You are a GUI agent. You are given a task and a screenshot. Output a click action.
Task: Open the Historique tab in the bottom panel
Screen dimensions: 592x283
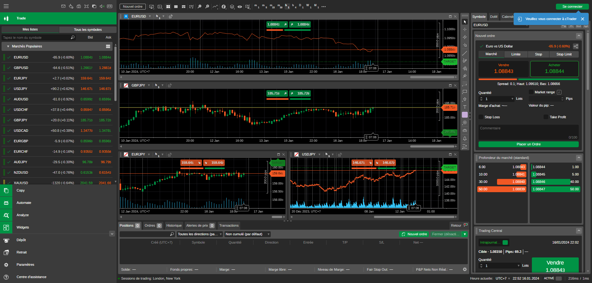[174, 225]
